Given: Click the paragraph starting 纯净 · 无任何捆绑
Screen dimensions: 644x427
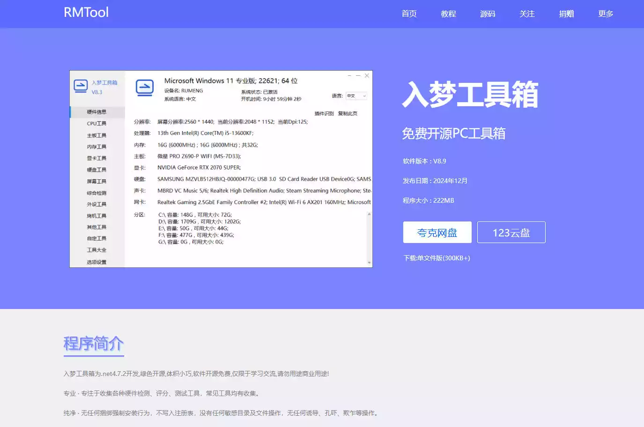Looking at the screenshot, I should click(x=222, y=413).
